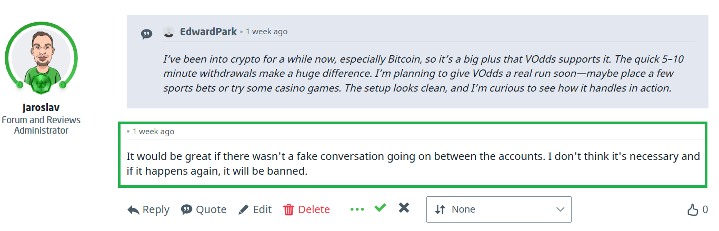Click the reply's "1 week ago" timestamp above the message

pos(153,132)
